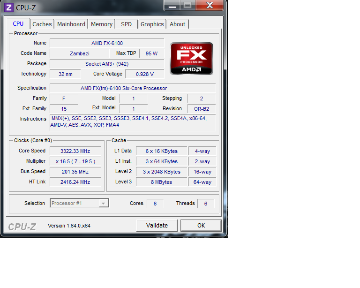Click the Instructions list box
The width and height of the screenshot is (360, 288).
pos(133,122)
